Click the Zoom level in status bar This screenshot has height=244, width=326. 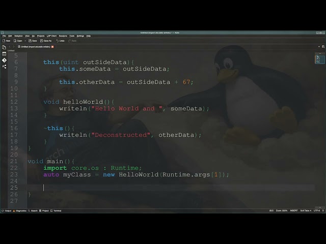282,210
